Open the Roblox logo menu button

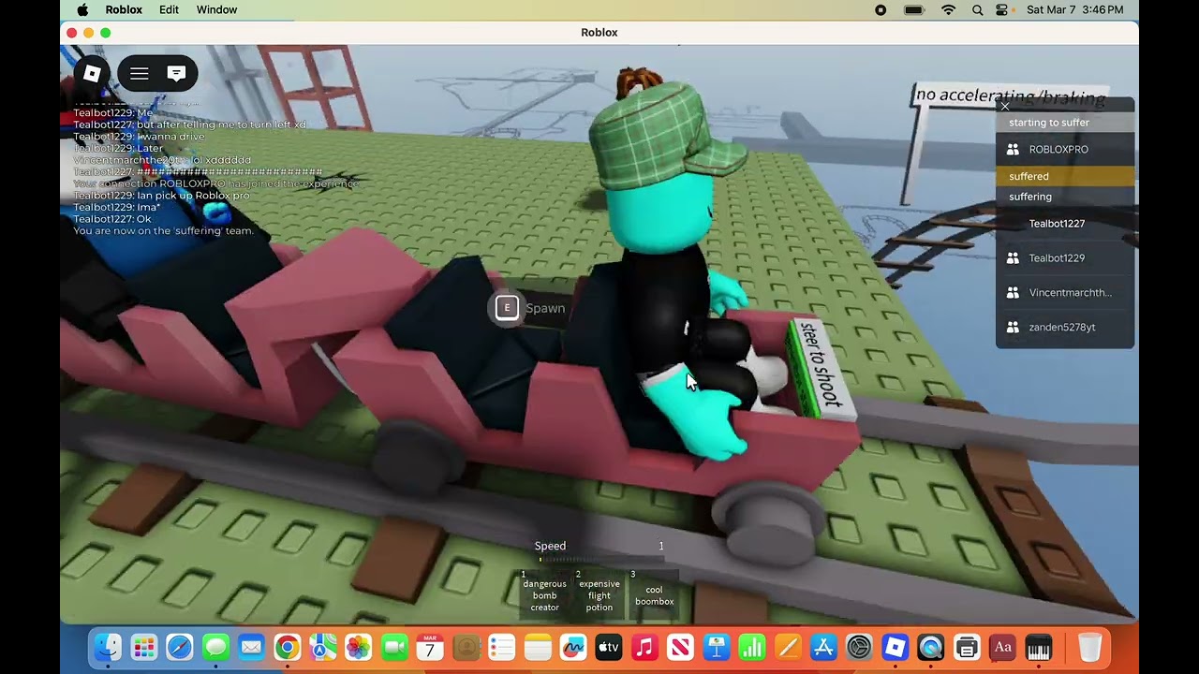[x=92, y=73]
